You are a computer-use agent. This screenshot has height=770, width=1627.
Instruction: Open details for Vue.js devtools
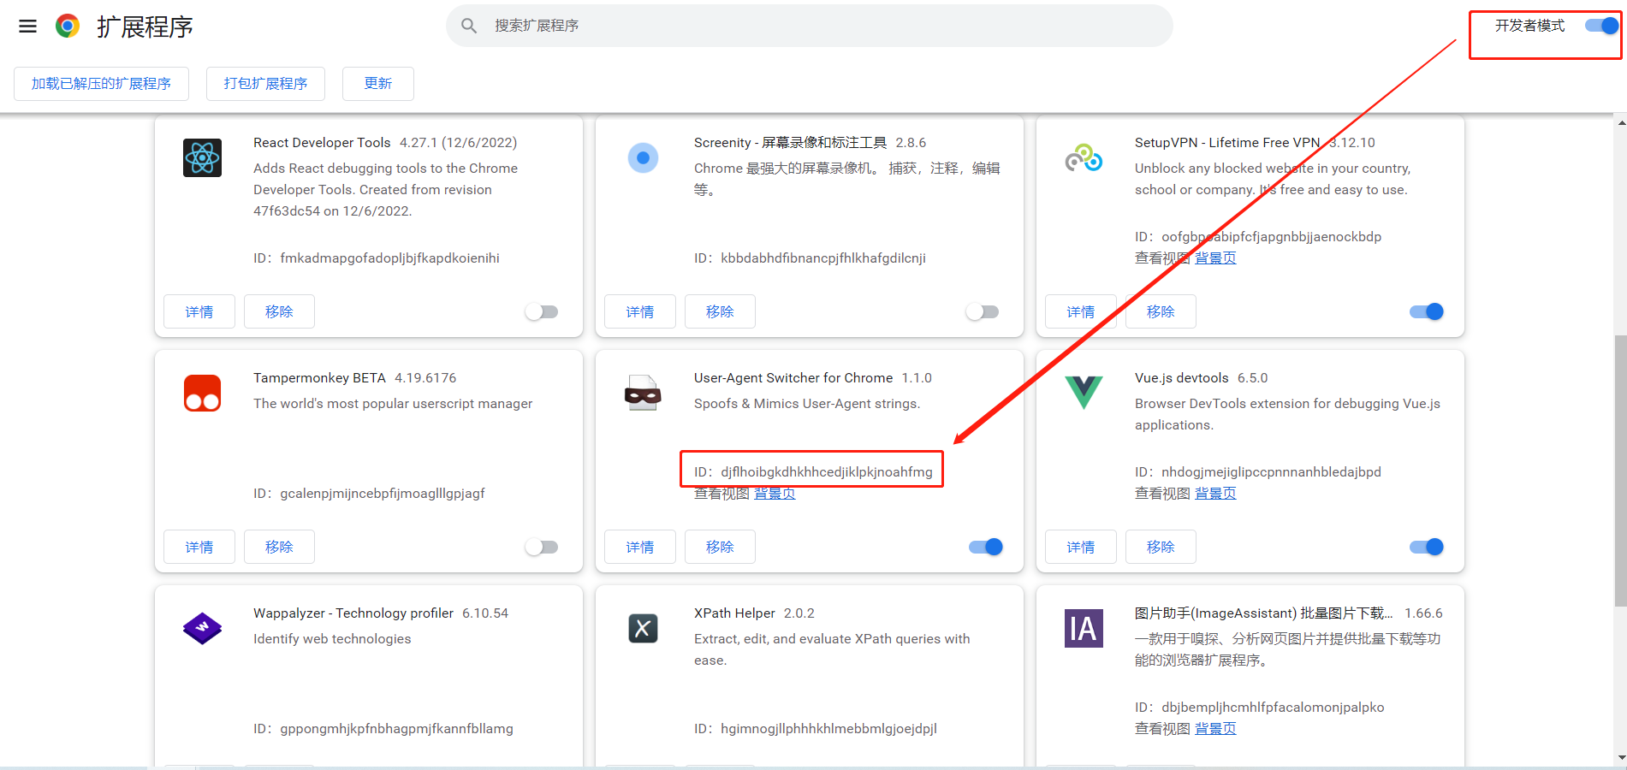pyautogui.click(x=1081, y=547)
